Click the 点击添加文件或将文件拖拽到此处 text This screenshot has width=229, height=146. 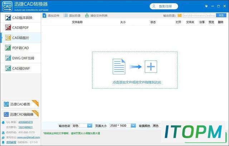click(x=137, y=82)
